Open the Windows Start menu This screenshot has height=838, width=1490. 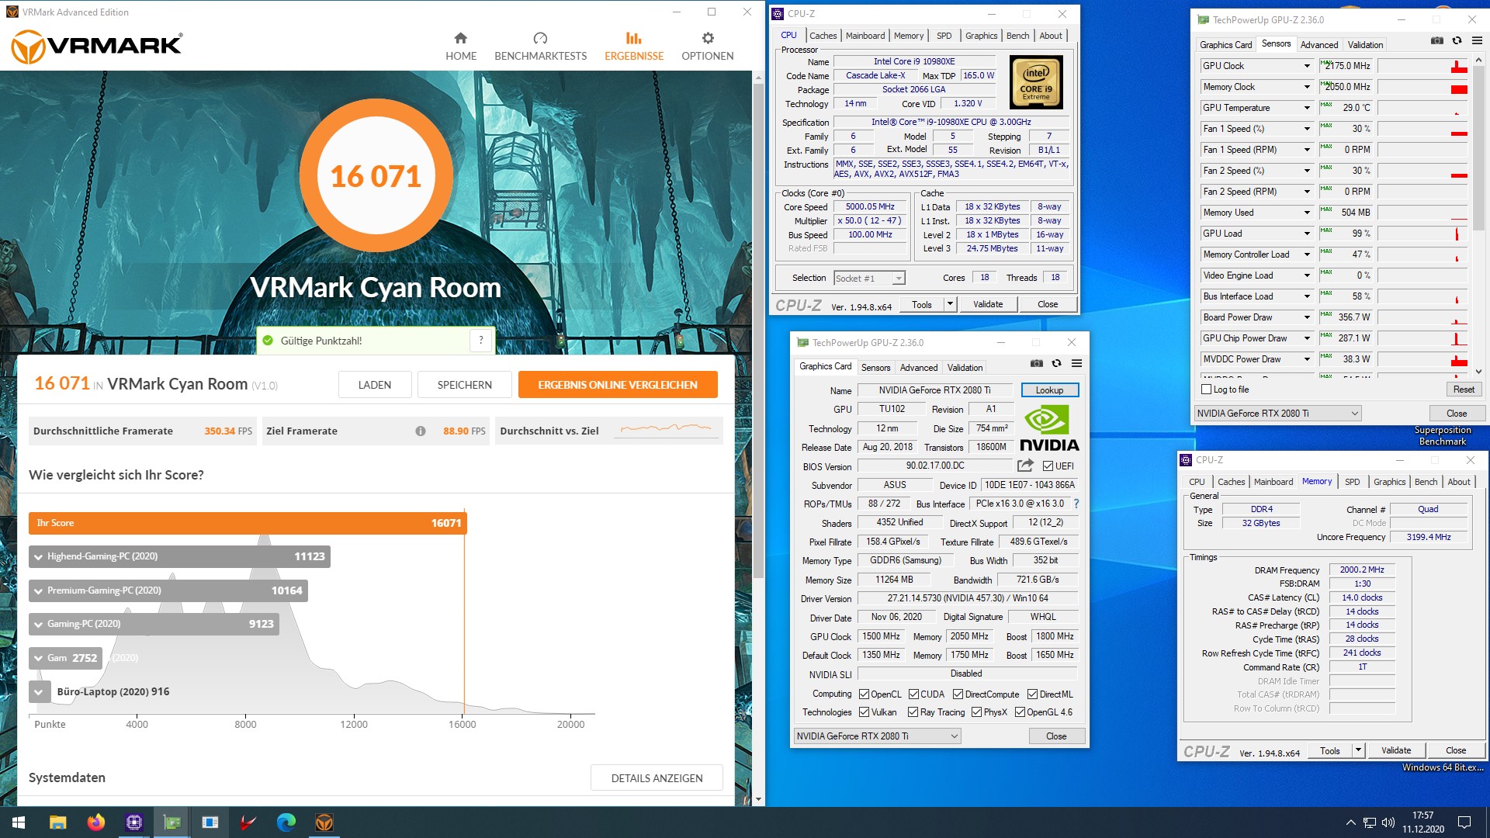pyautogui.click(x=19, y=822)
